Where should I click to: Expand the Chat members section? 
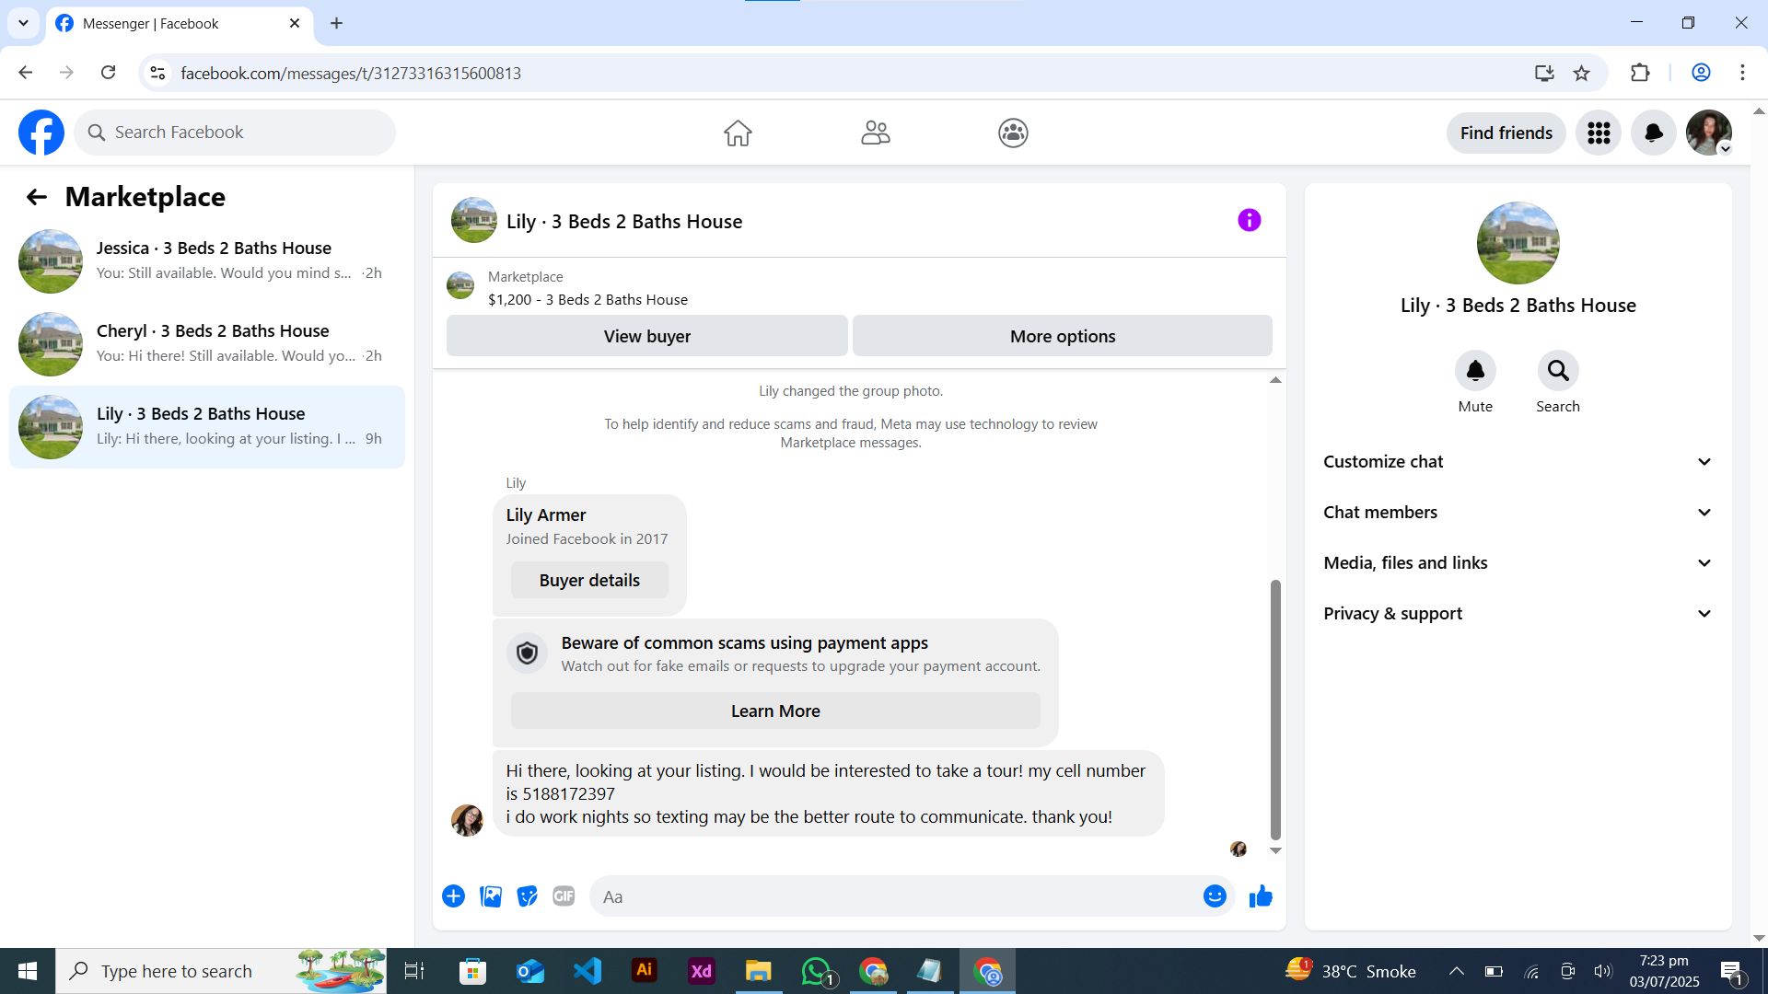(1518, 513)
